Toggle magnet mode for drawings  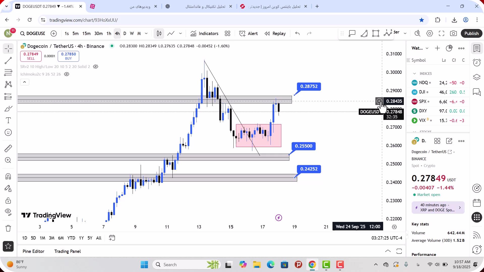click(x=8, y=176)
